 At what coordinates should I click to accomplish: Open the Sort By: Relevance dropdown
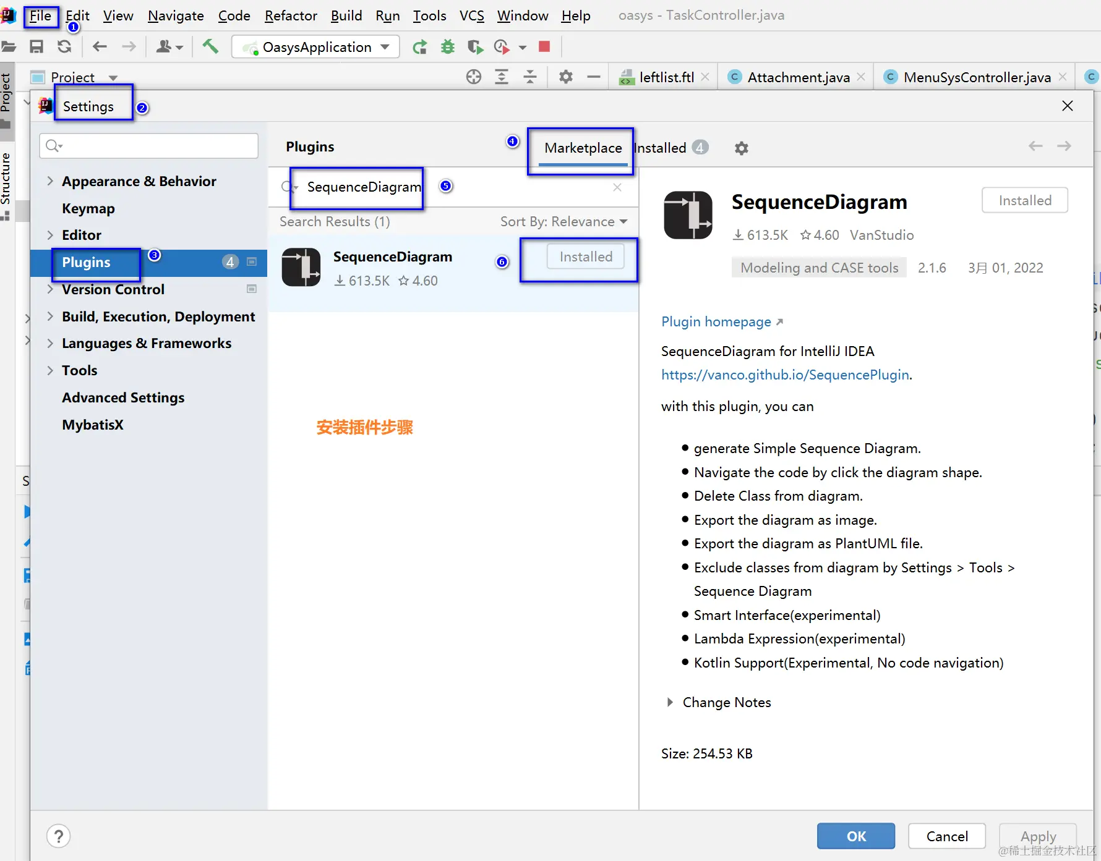click(x=564, y=221)
